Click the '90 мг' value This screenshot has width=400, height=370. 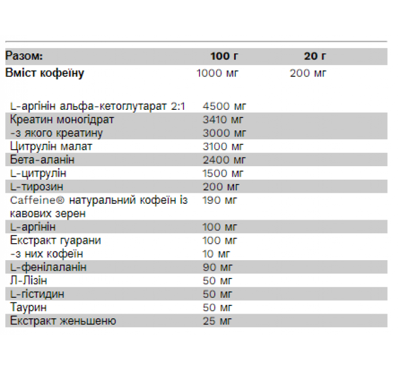[x=218, y=267]
